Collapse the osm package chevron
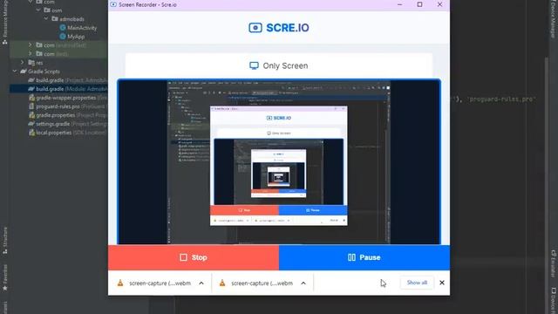Image resolution: width=558 pixels, height=314 pixels. pos(38,10)
